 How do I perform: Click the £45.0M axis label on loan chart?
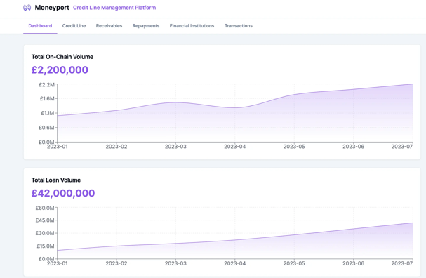click(x=45, y=220)
